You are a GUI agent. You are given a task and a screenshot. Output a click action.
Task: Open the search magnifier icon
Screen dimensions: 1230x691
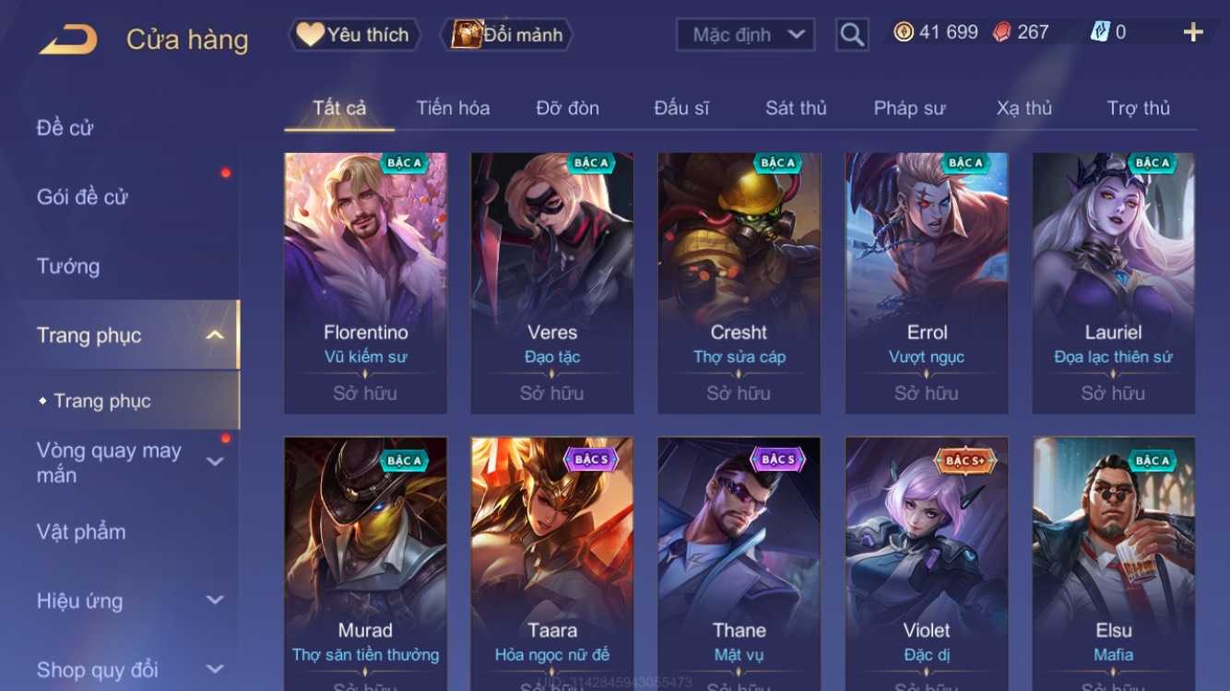[x=852, y=35]
